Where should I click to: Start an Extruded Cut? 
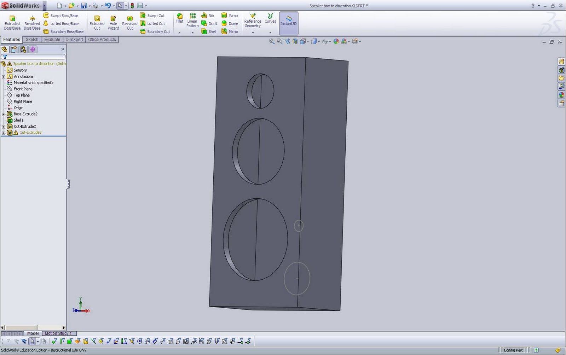click(x=97, y=23)
